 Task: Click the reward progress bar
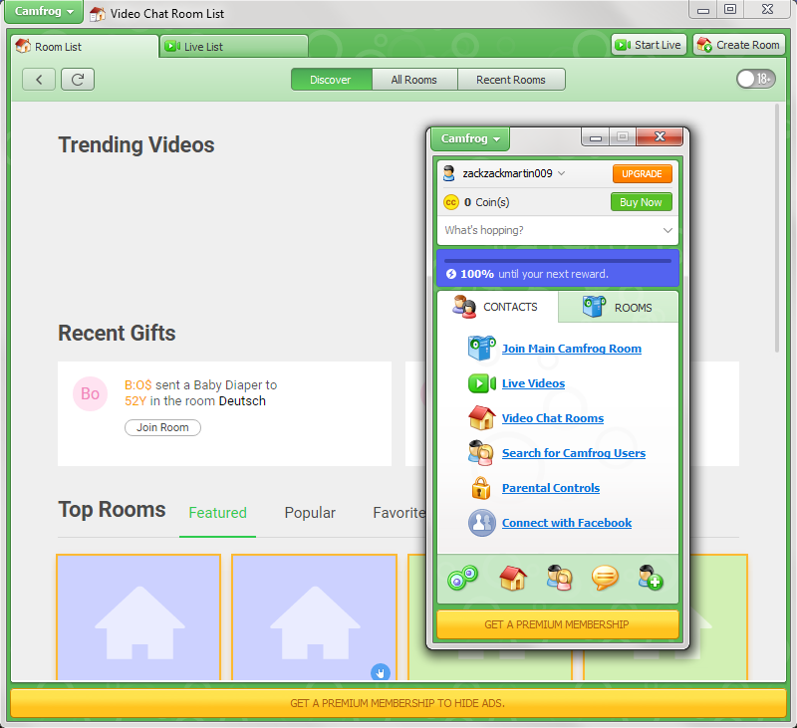pyautogui.click(x=558, y=261)
